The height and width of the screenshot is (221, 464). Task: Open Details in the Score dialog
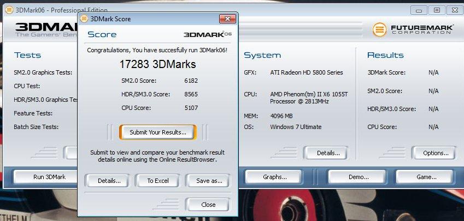(x=107, y=181)
